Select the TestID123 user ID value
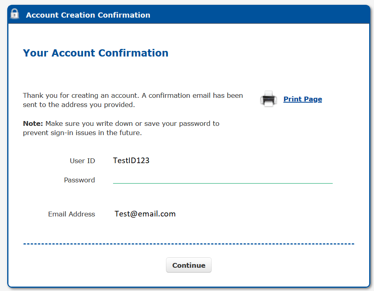Viewport: 374px width, 291px height. coord(131,161)
